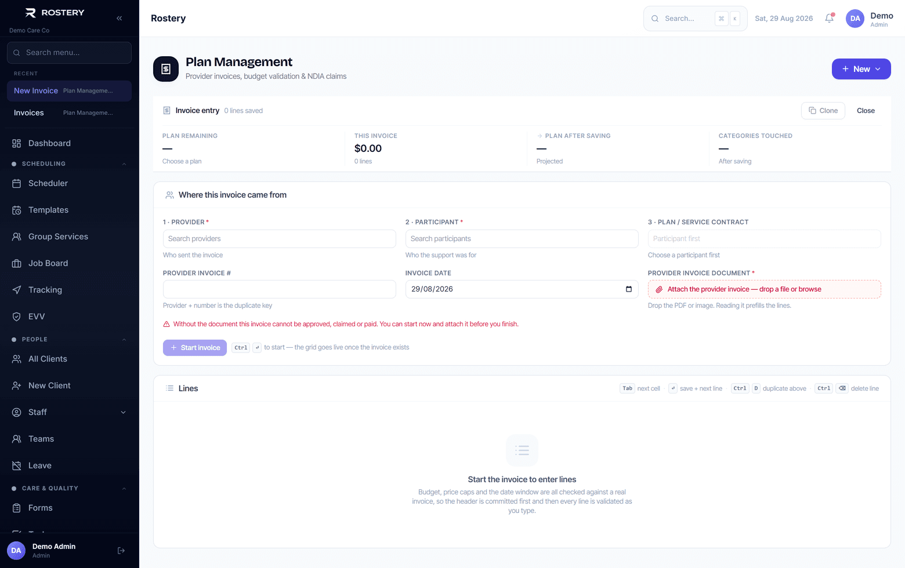Open Group Services page

coord(70,236)
